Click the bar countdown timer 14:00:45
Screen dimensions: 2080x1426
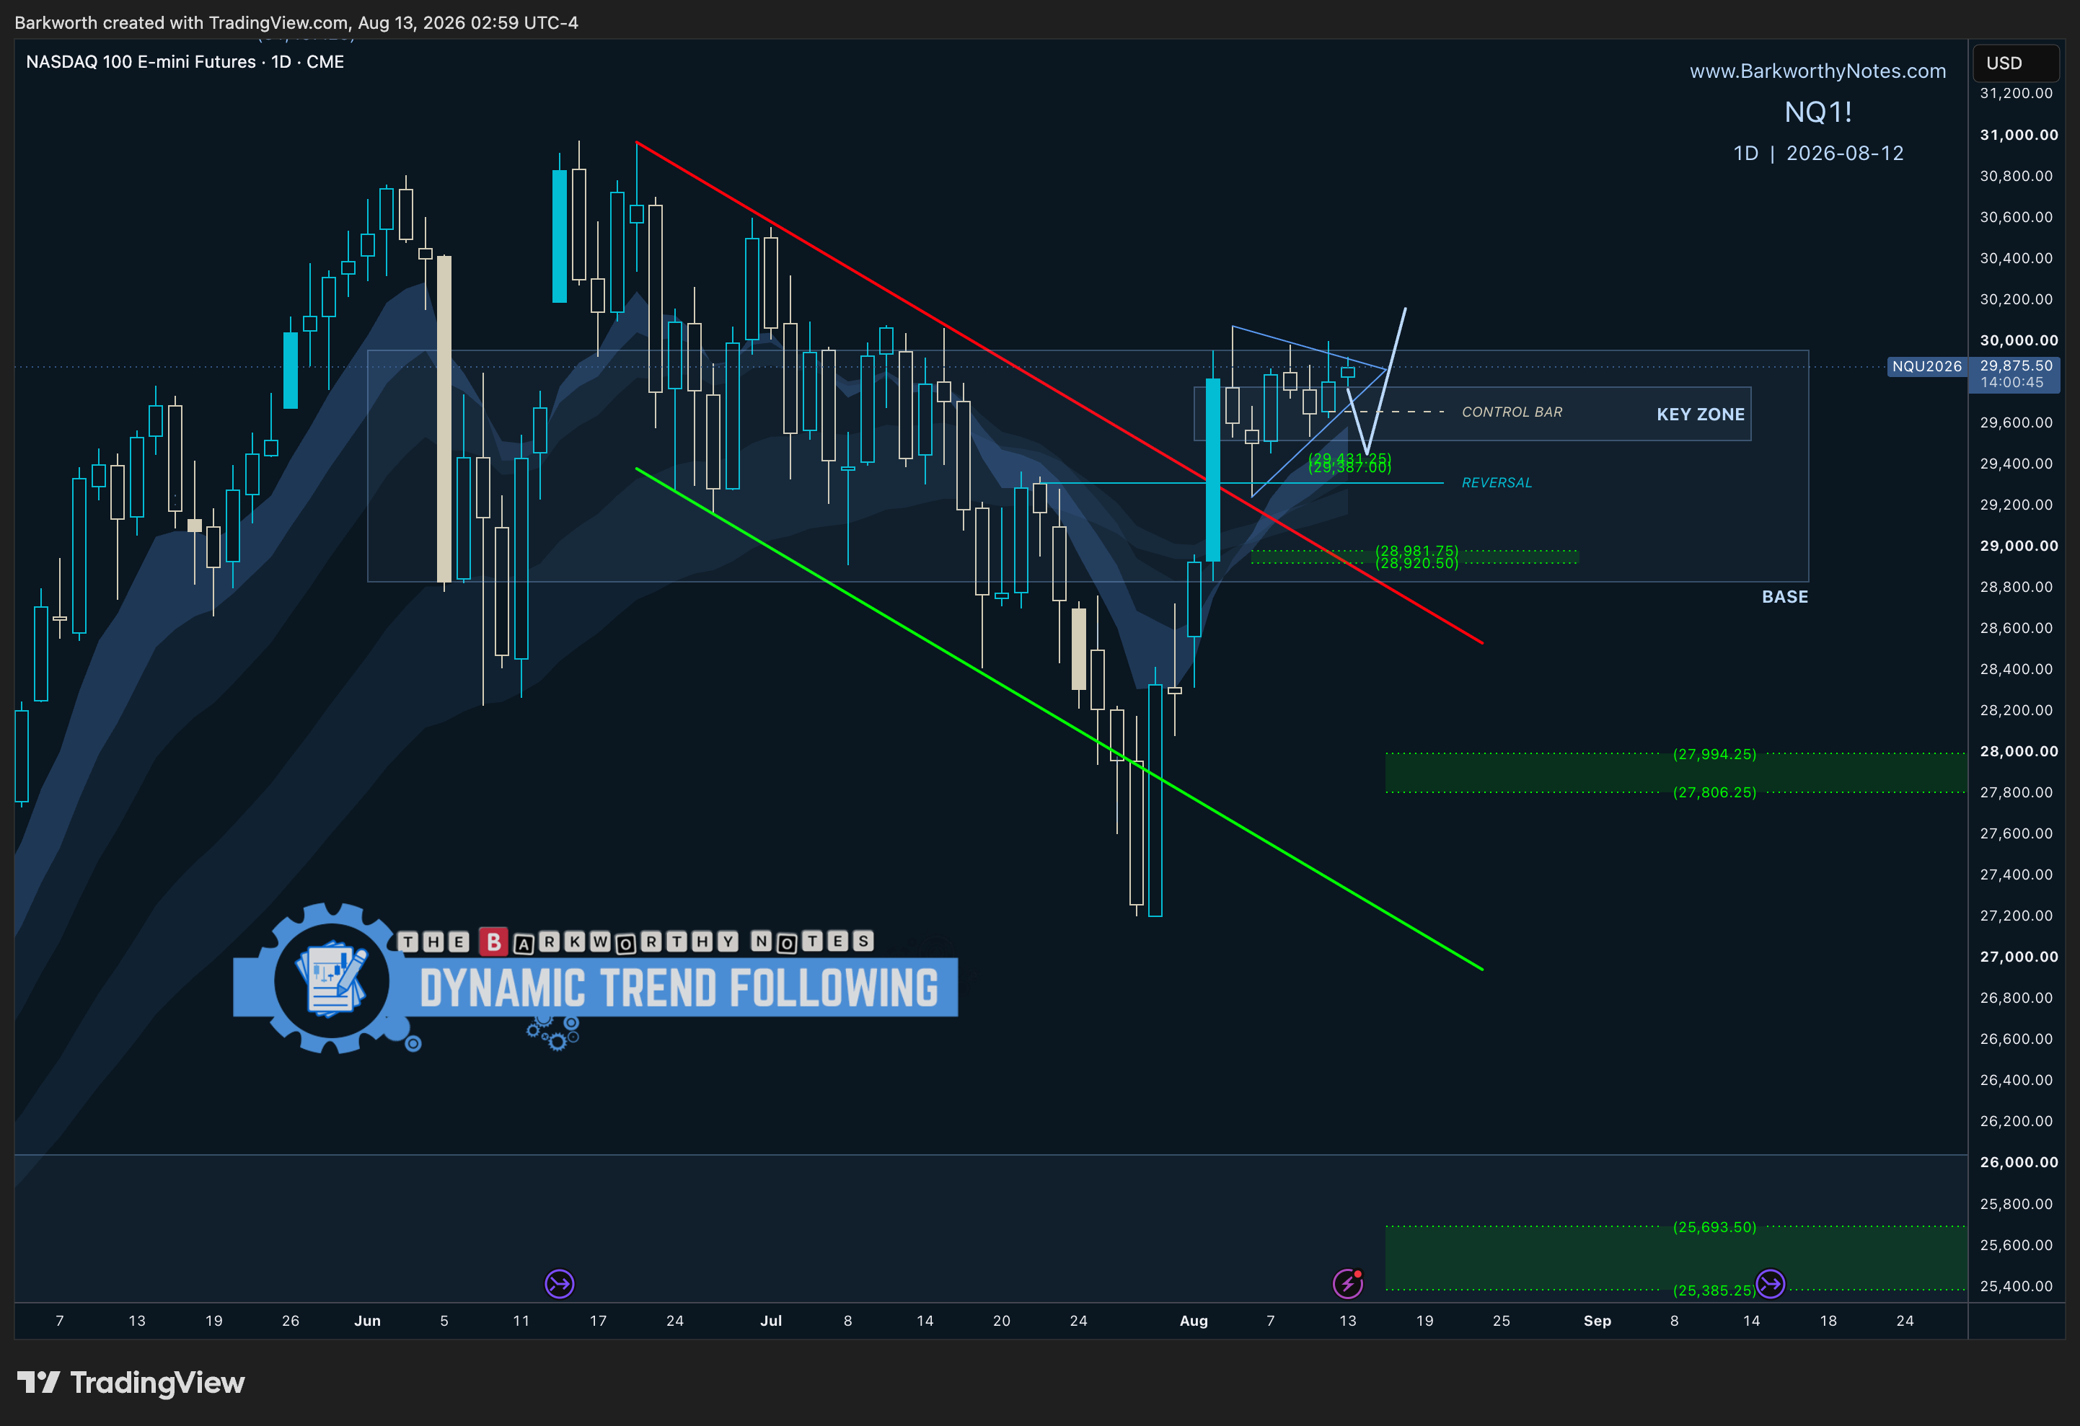click(x=2012, y=382)
